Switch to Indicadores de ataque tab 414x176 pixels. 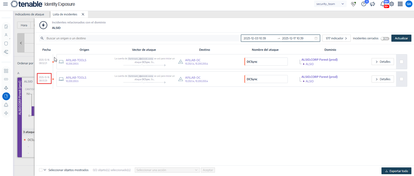[x=30, y=14]
